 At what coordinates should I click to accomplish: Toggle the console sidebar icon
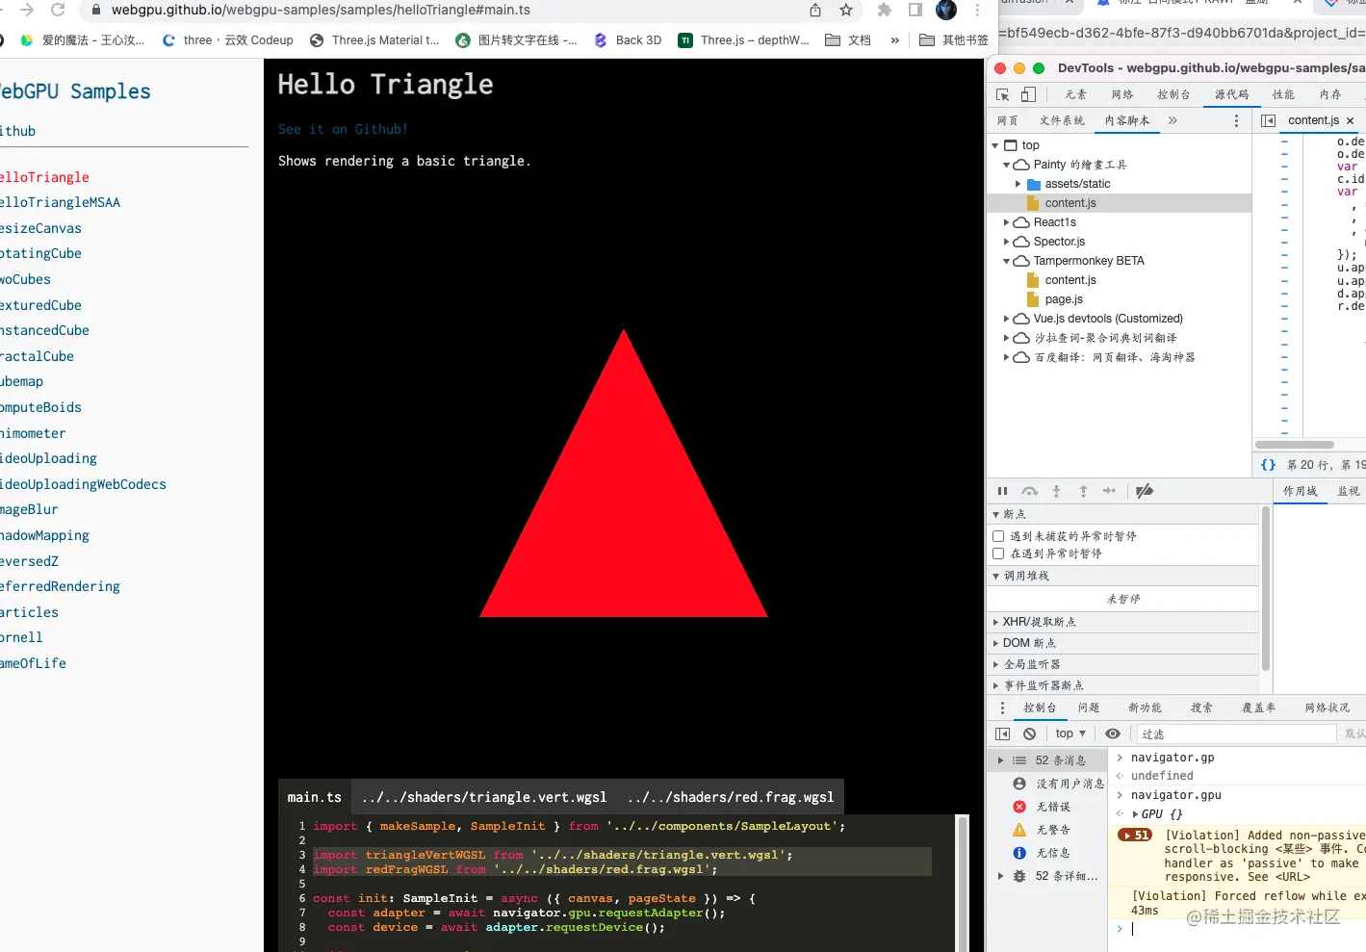click(x=1002, y=733)
